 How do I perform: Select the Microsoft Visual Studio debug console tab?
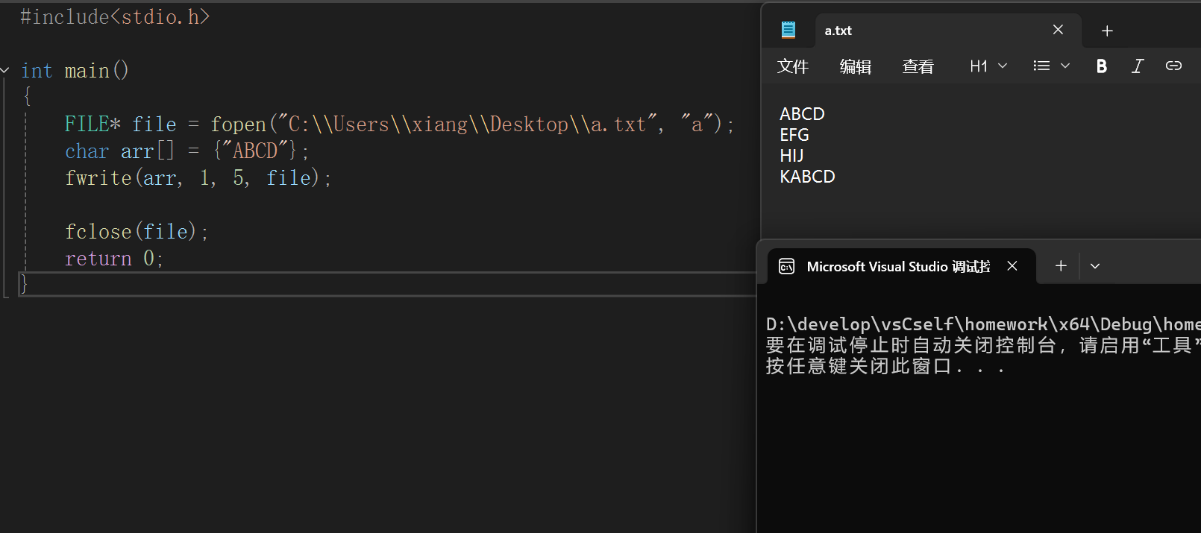pyautogui.click(x=902, y=266)
